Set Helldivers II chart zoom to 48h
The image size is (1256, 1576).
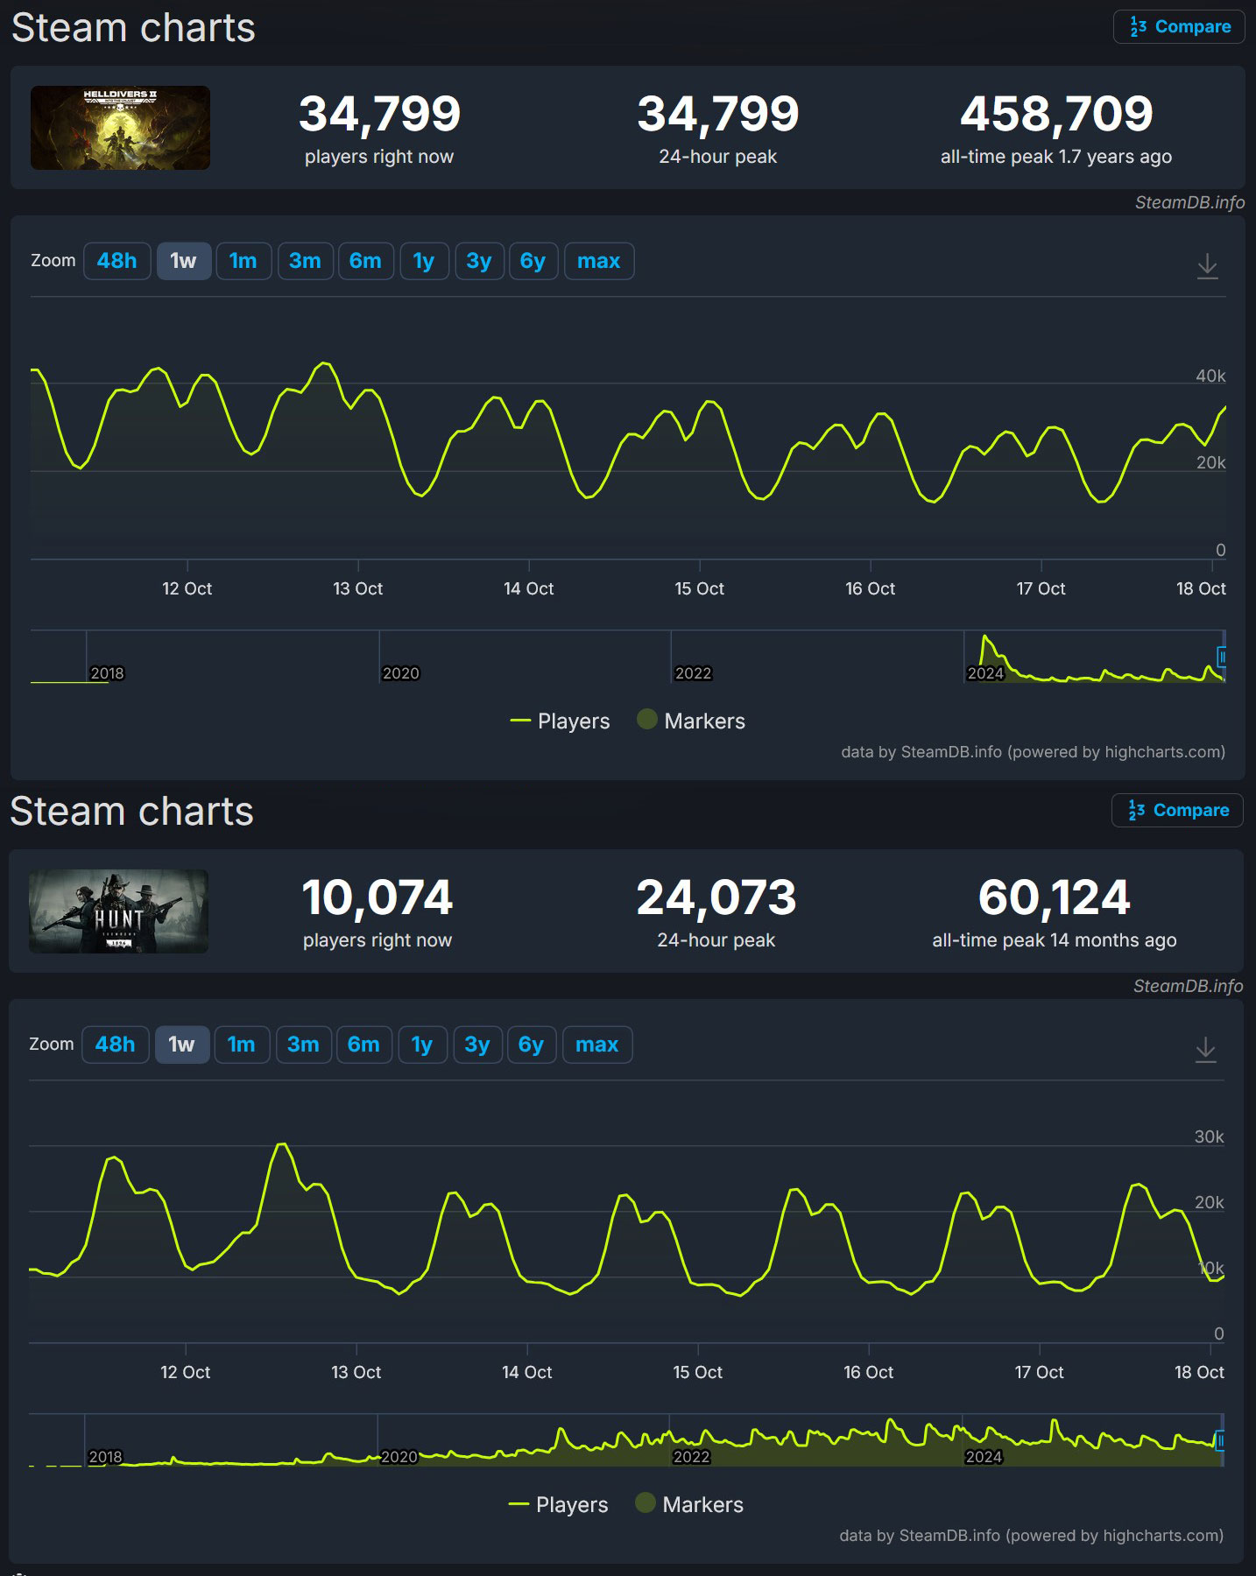click(116, 261)
